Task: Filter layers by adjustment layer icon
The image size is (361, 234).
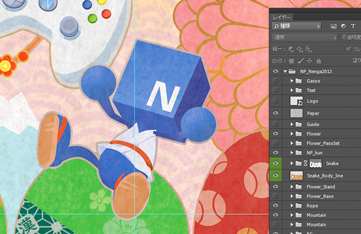Action: pos(344,26)
